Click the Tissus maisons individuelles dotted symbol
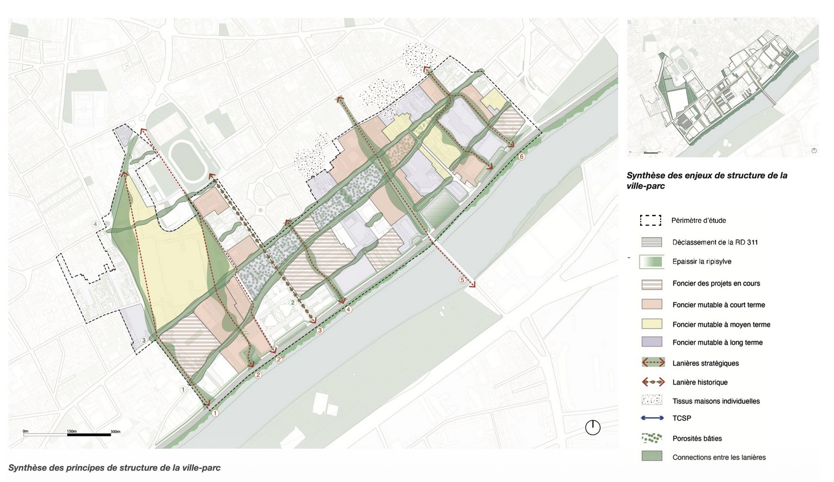834x482 pixels. click(x=652, y=401)
